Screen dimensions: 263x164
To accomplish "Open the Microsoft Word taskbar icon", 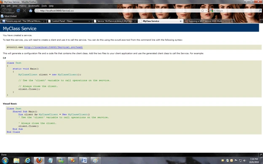I will click(x=84, y=161).
